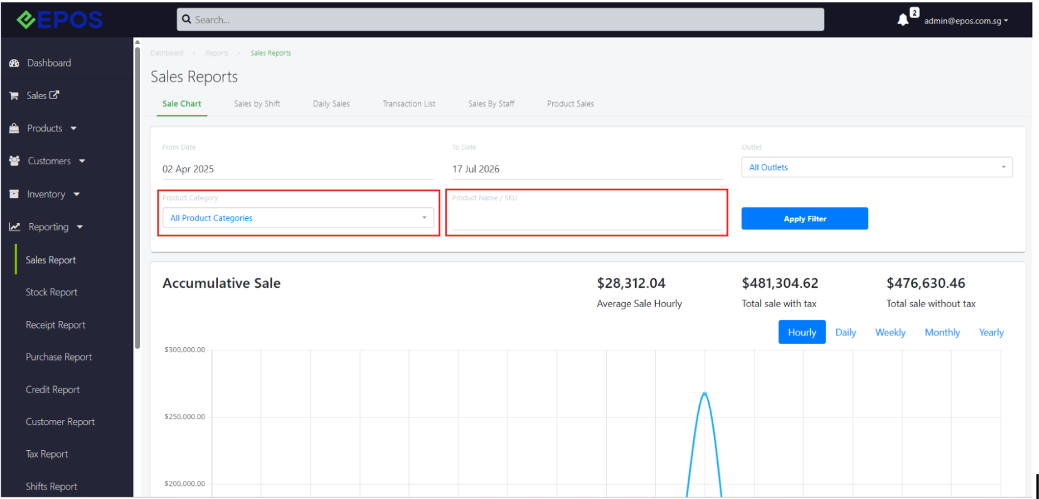Click the Customers group icon
1039x499 pixels.
pyautogui.click(x=14, y=161)
